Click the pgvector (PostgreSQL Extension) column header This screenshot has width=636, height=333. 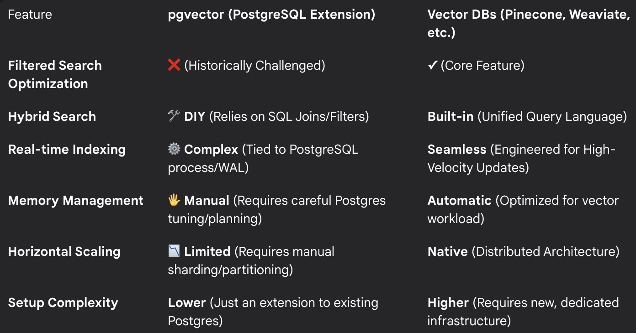point(271,15)
